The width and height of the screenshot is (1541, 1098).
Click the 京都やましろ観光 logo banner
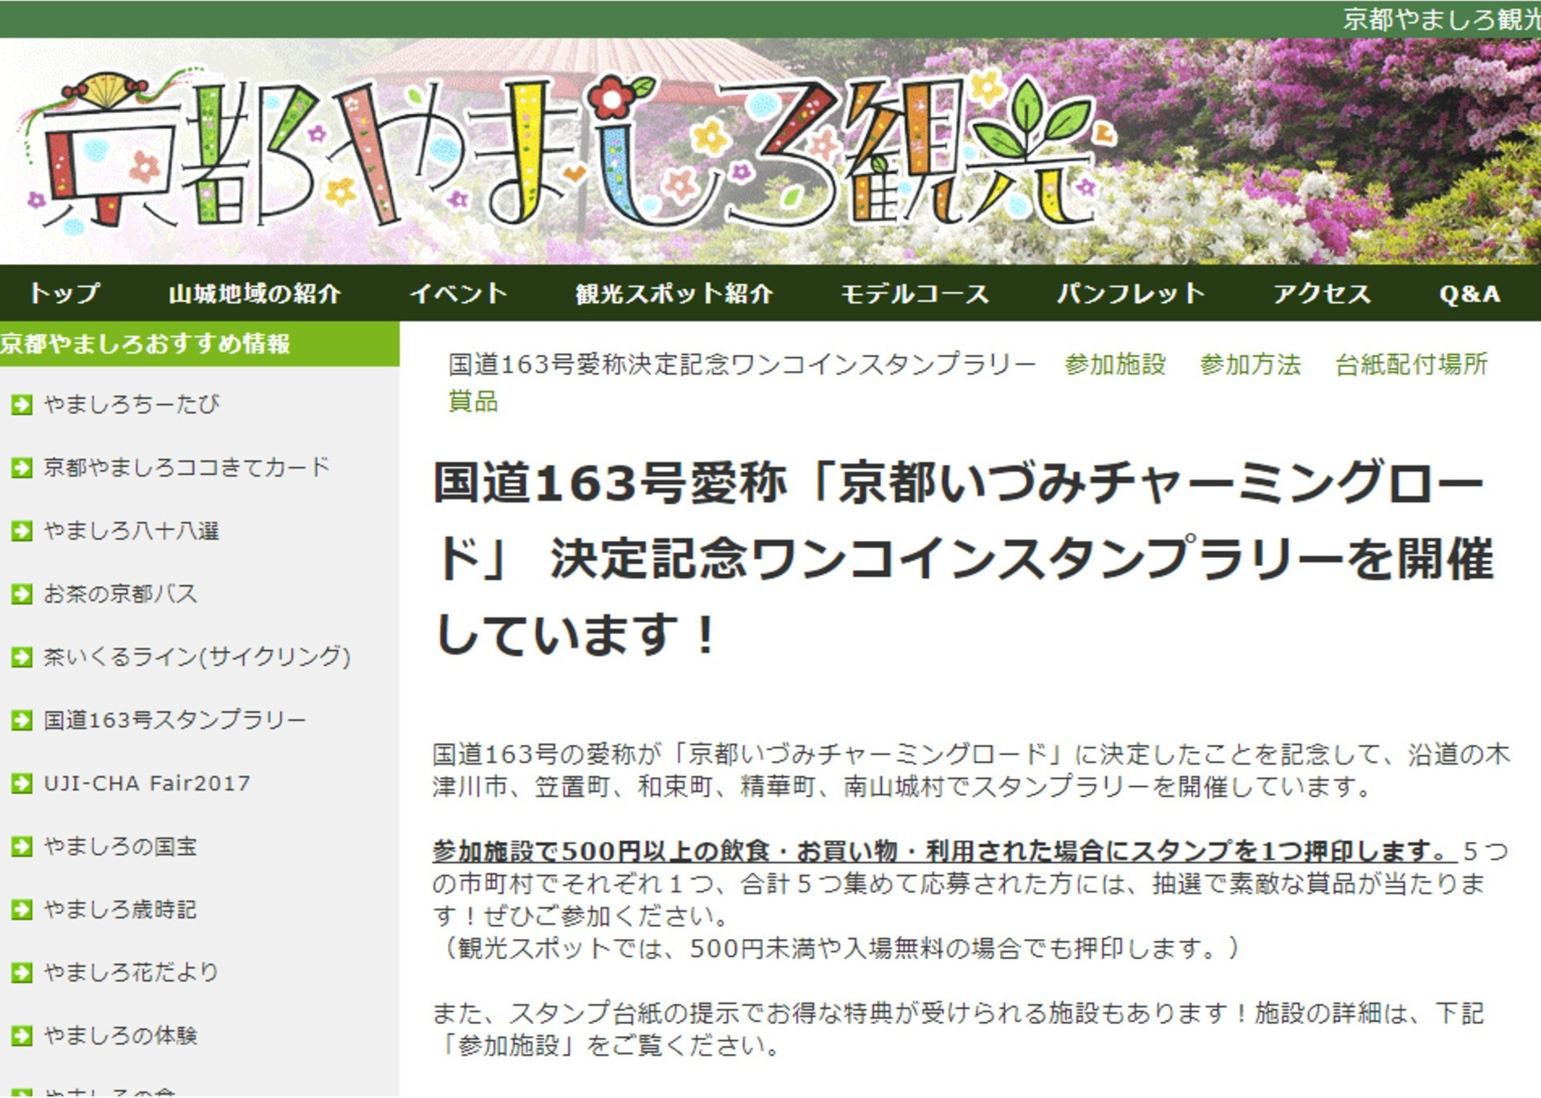(x=562, y=152)
